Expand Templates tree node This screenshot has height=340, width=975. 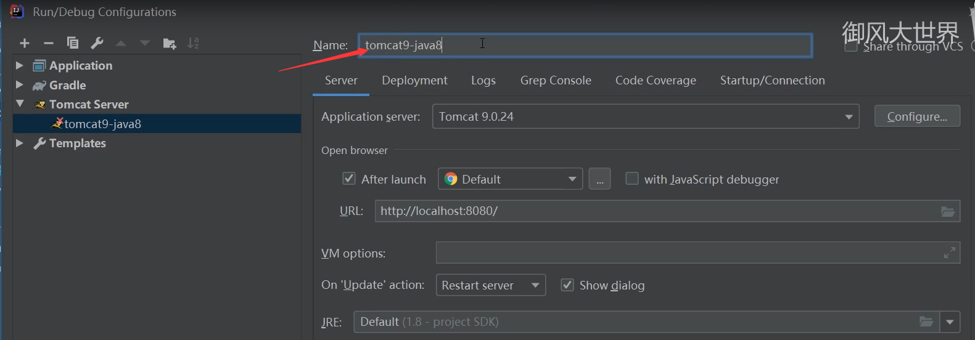pos(19,143)
